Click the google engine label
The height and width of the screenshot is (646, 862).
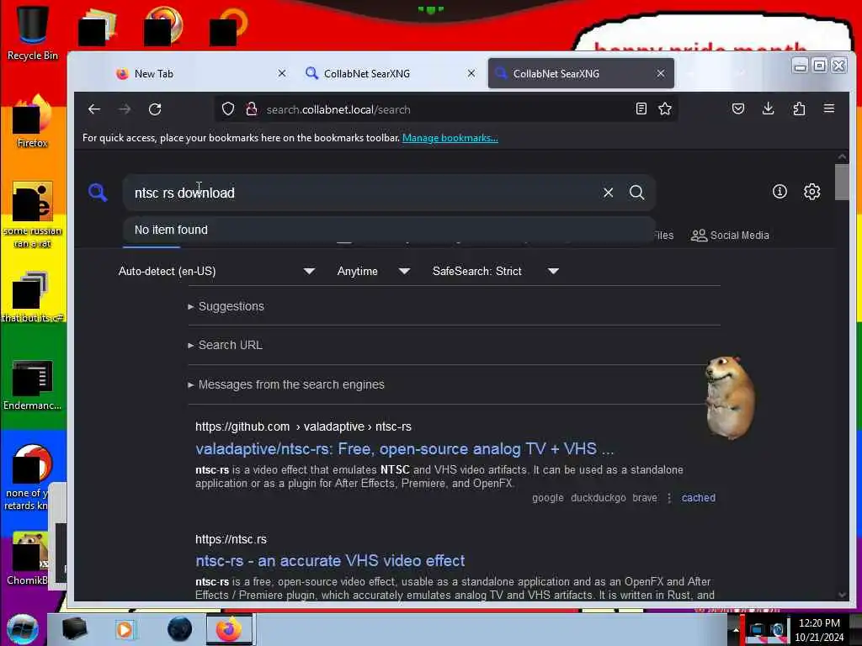pyautogui.click(x=547, y=498)
